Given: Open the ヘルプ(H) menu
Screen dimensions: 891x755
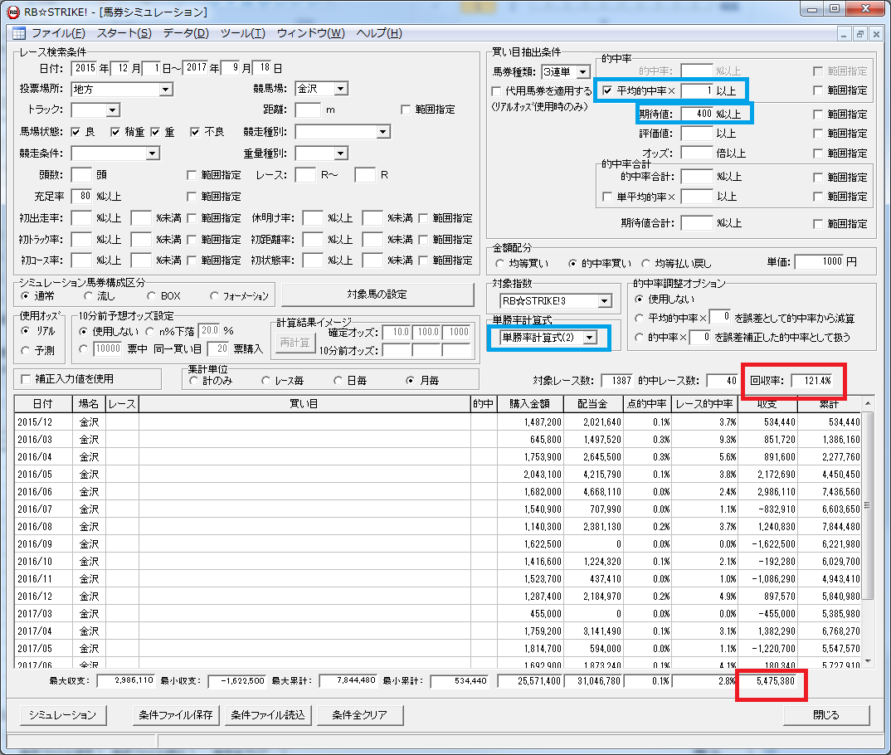Looking at the screenshot, I should pos(379,33).
